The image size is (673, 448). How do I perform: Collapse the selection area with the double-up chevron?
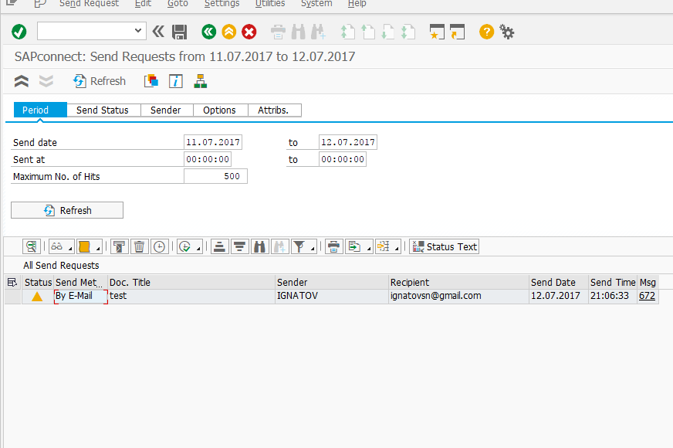22,81
